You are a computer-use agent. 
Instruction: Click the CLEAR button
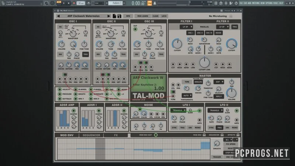[x=155, y=16]
